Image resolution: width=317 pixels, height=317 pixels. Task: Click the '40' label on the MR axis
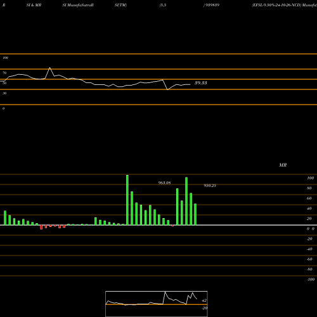[x=309, y=209]
